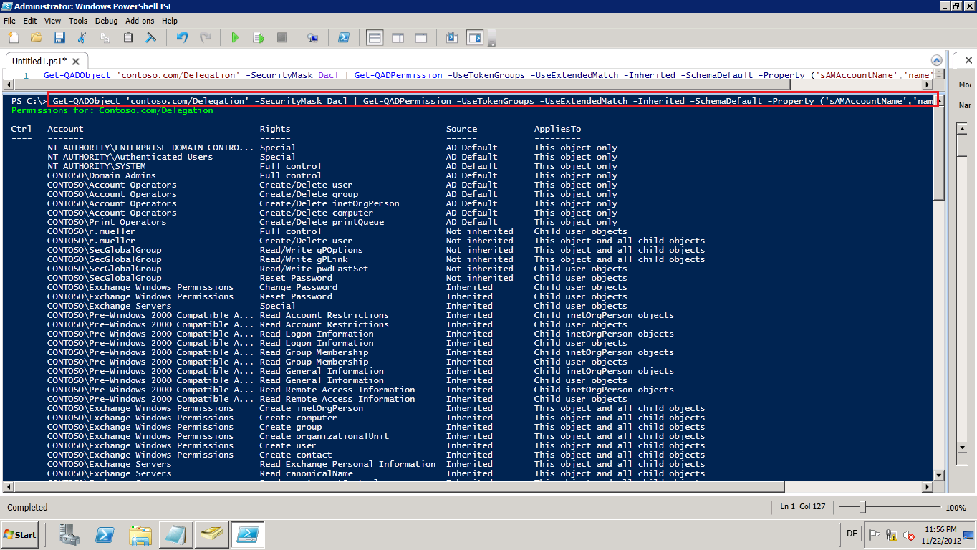
Task: Click 'Permissions for: Contoso.com/Delegation' line
Action: pyautogui.click(x=112, y=110)
